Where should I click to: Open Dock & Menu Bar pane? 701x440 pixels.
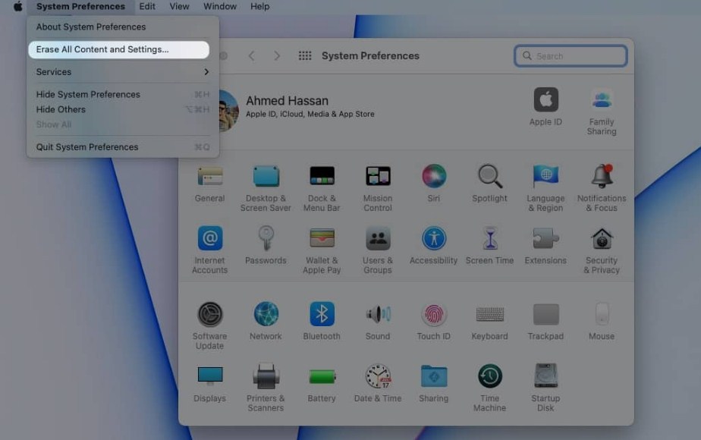click(x=322, y=188)
